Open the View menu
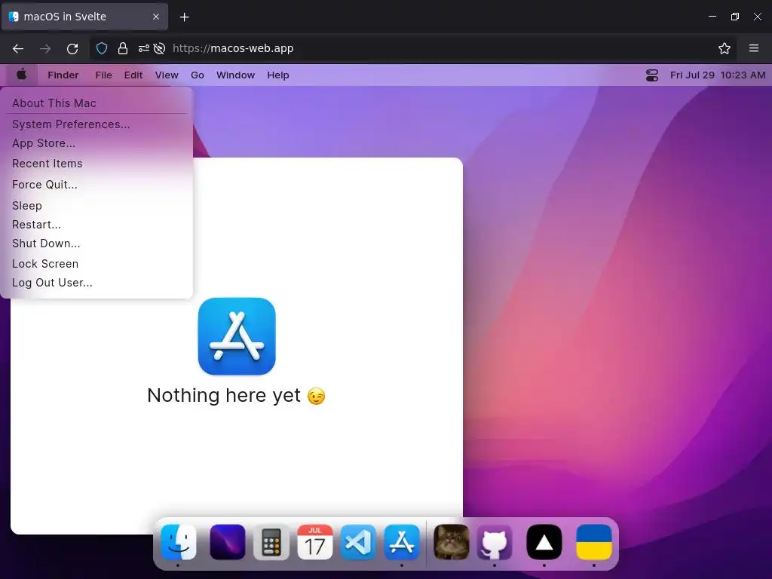Image resolution: width=772 pixels, height=579 pixels. [x=167, y=75]
